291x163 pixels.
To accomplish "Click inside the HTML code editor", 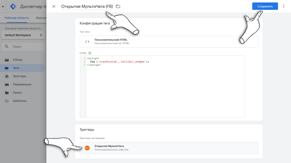I will click(x=165, y=91).
